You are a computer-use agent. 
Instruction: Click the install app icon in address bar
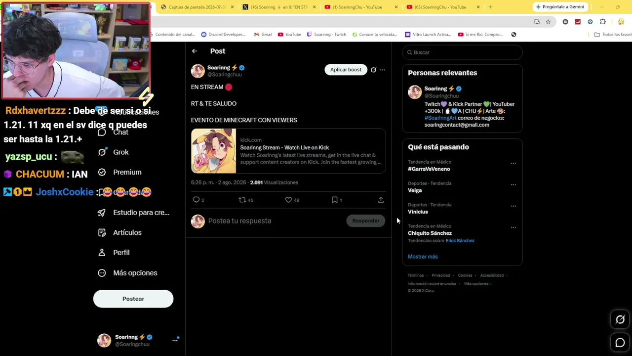pyautogui.click(x=537, y=22)
